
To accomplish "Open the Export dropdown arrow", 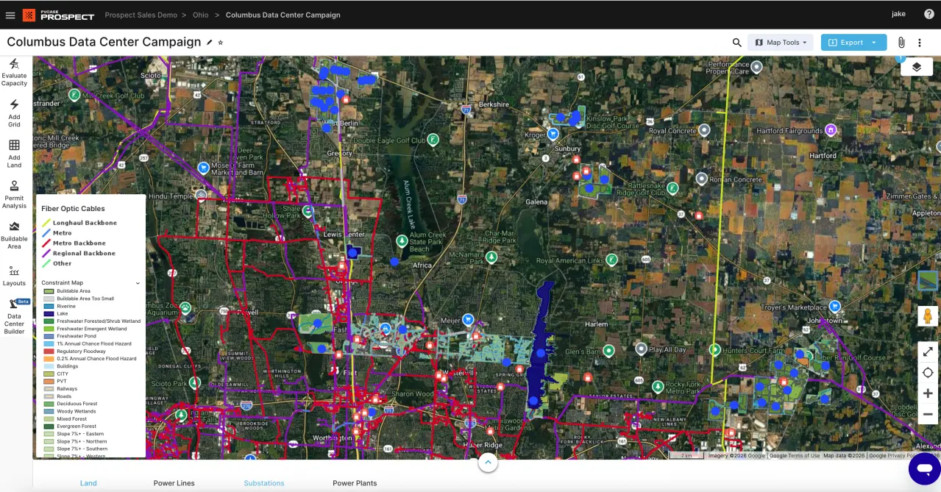I will coord(874,43).
